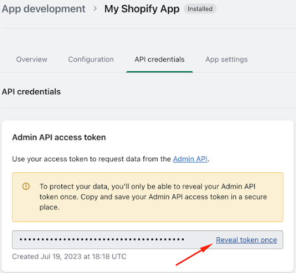This screenshot has width=296, height=273.
Task: Click the Created Jul 19, 2023 timestamp
Action: [69, 256]
